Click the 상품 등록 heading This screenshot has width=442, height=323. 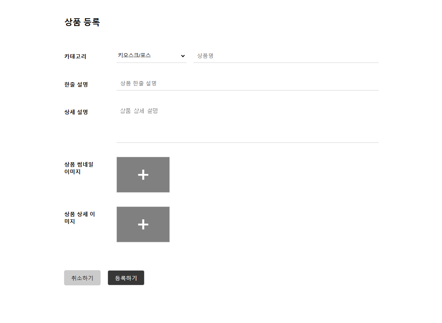[82, 22]
